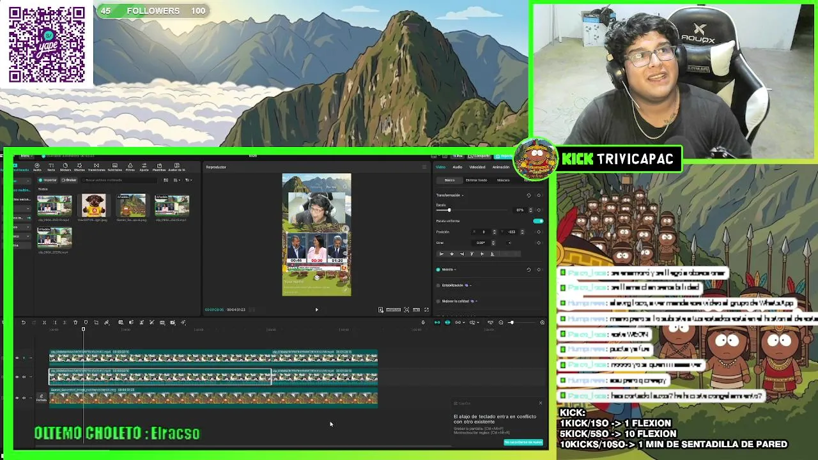Click the Escala percentage stepper arrows

pos(530,210)
